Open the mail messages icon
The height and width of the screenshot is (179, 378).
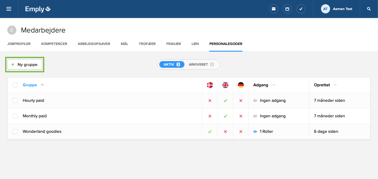pyautogui.click(x=274, y=9)
